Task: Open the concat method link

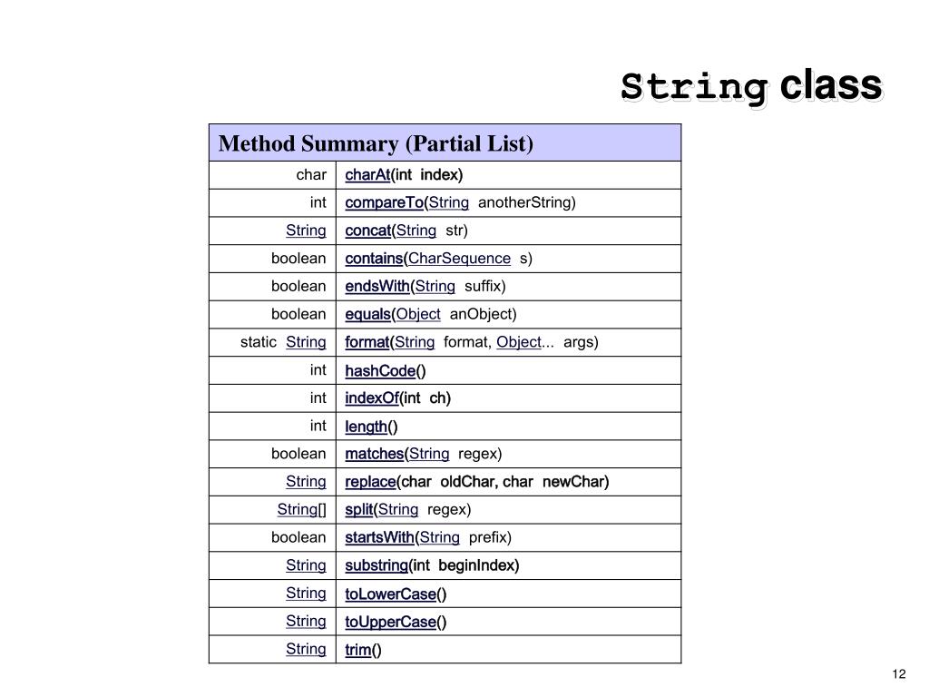Action: tap(368, 231)
